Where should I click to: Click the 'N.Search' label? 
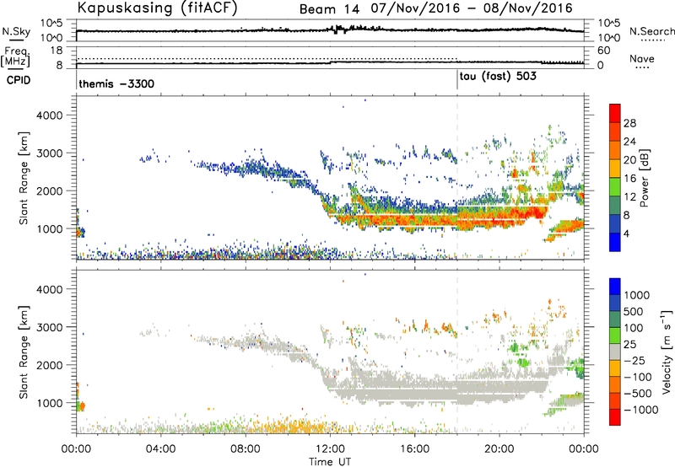click(651, 31)
